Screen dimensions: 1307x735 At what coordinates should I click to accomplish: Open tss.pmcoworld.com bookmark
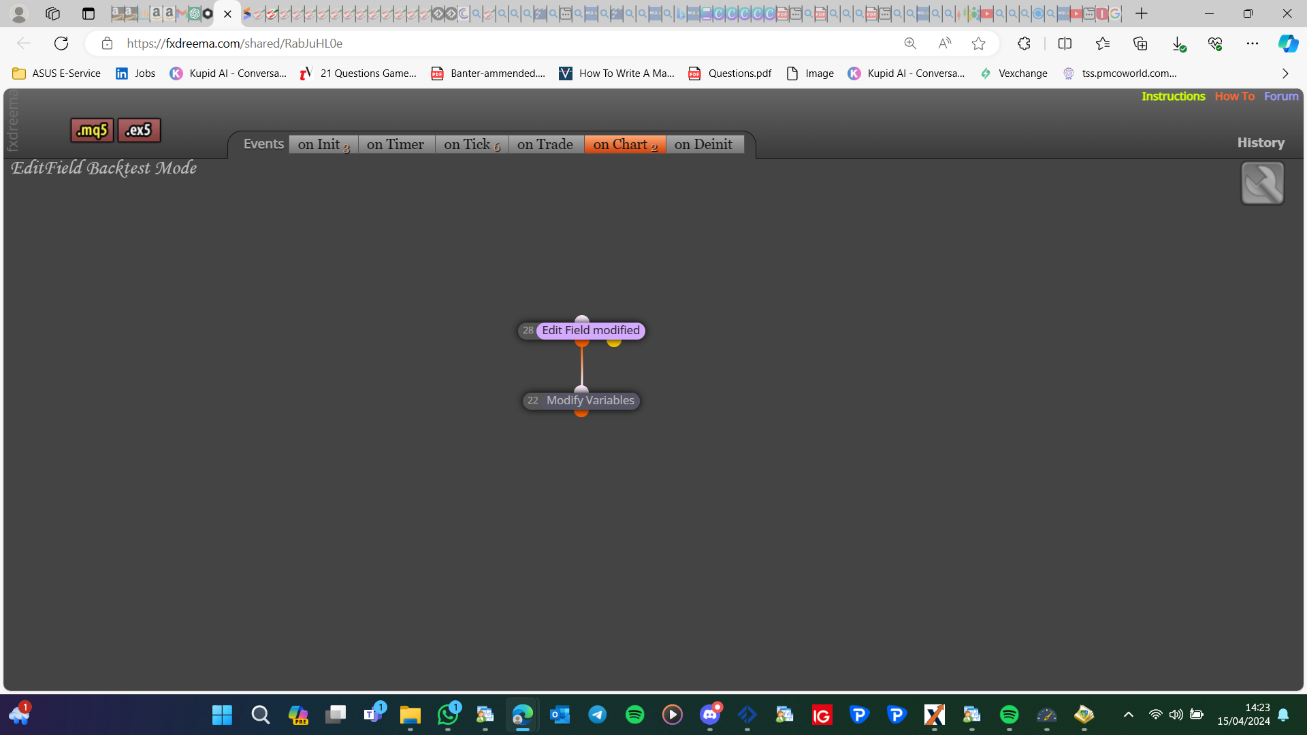click(1120, 73)
